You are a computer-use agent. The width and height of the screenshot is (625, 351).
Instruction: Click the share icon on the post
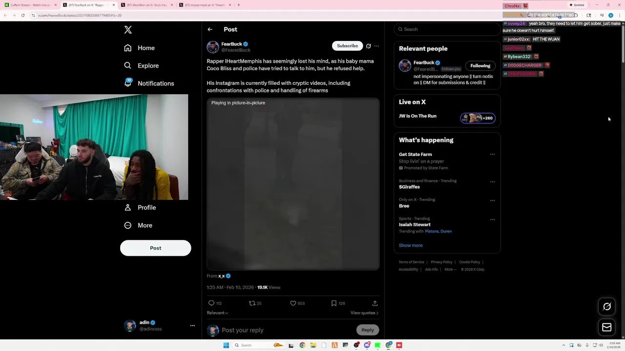[375, 303]
